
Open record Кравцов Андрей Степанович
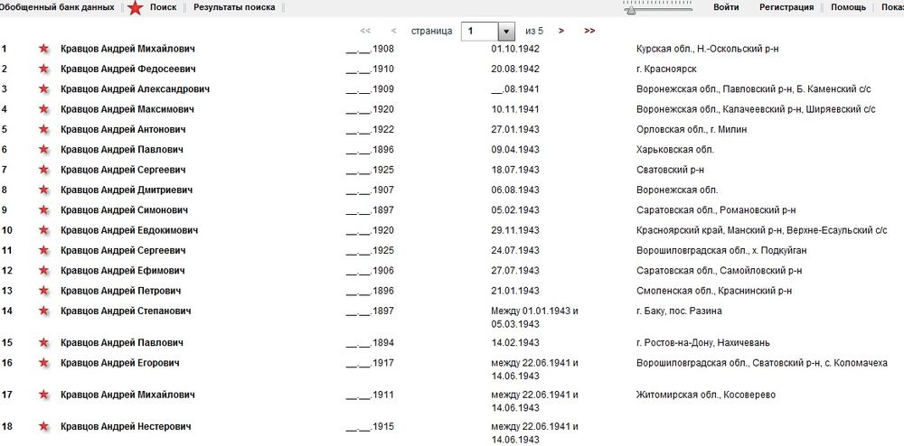point(125,311)
